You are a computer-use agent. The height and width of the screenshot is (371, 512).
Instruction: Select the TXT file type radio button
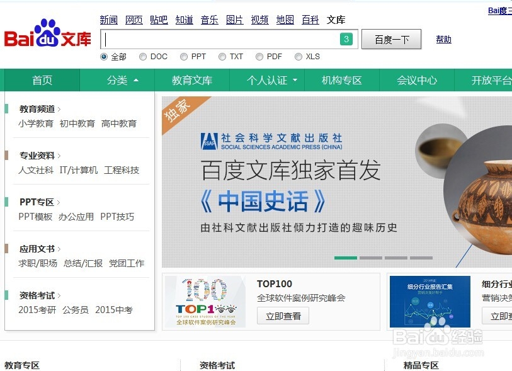[222, 57]
